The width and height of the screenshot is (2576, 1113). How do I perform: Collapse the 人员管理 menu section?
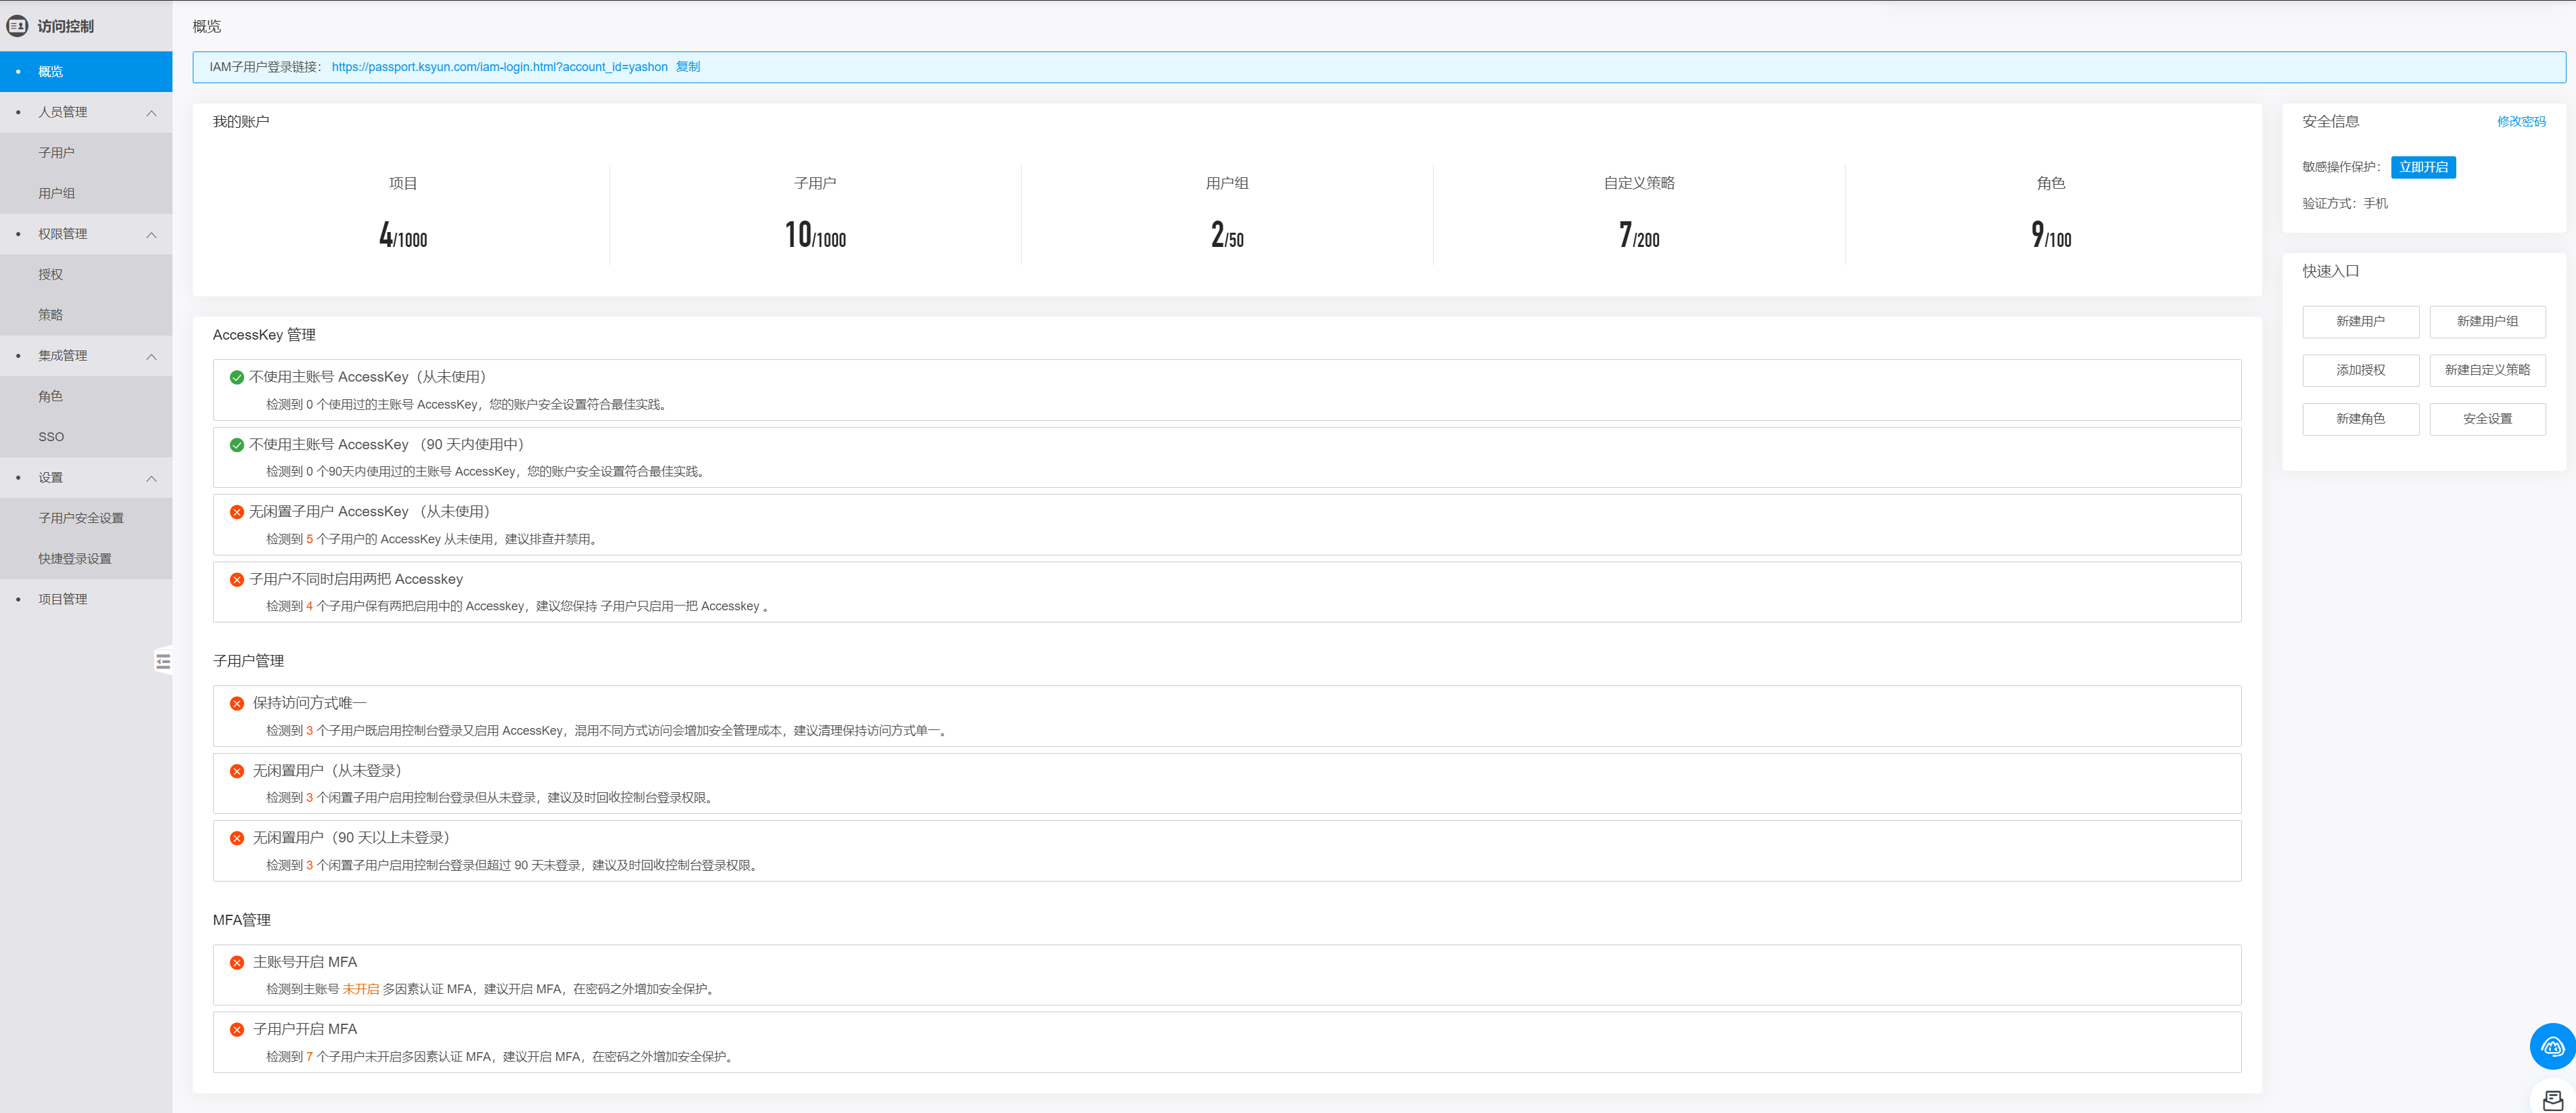151,112
